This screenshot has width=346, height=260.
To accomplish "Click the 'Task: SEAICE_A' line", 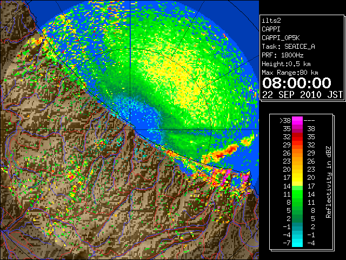I will (288, 47).
